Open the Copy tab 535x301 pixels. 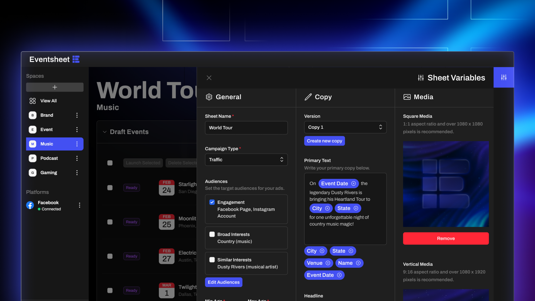click(x=318, y=97)
